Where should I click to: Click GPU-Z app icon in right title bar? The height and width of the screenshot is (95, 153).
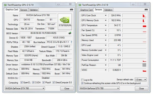click(x=80, y=5)
